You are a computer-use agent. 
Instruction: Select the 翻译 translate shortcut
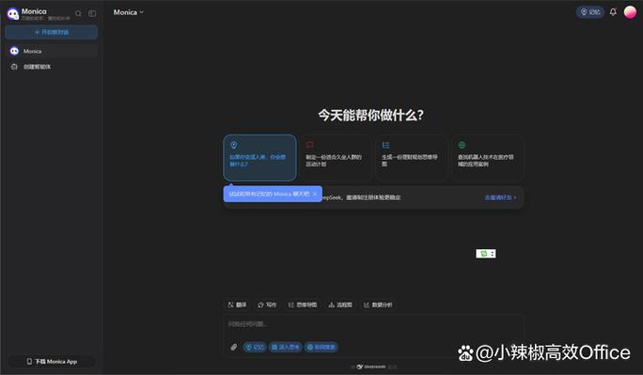pyautogui.click(x=237, y=305)
